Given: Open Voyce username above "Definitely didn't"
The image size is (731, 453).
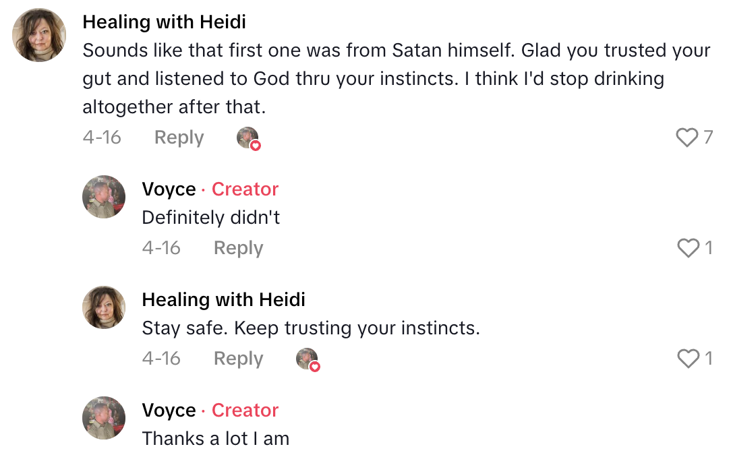Looking at the screenshot, I should (169, 189).
